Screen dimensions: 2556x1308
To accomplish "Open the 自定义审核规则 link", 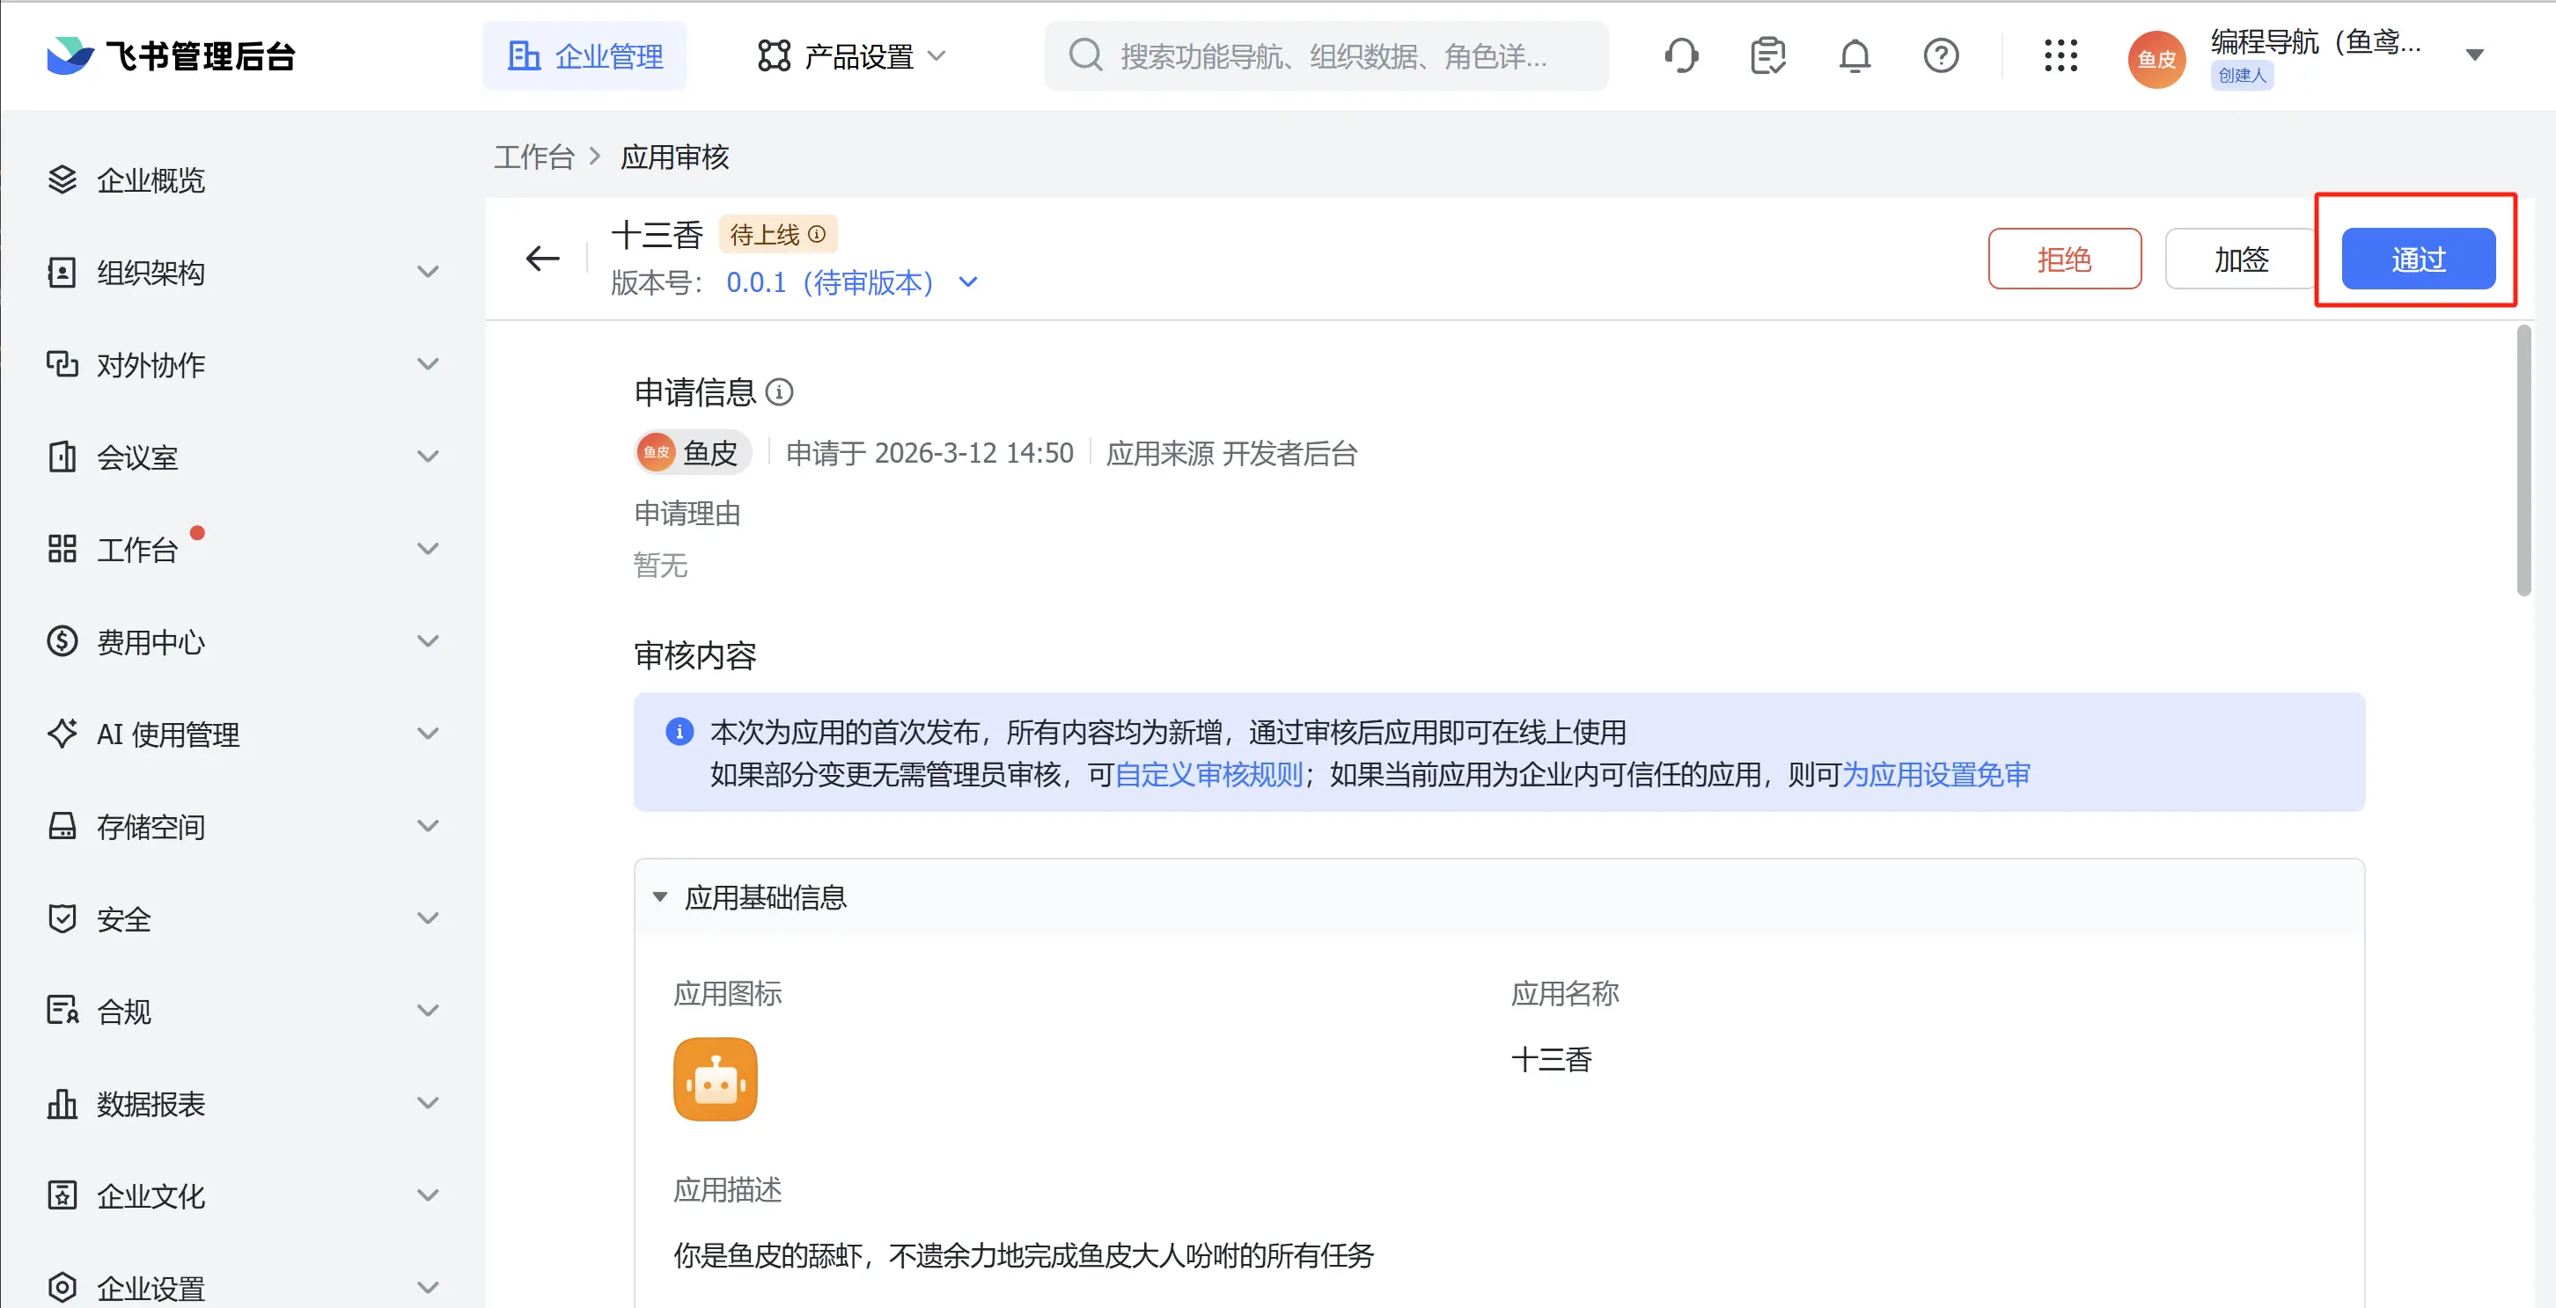I will pyautogui.click(x=1208, y=774).
